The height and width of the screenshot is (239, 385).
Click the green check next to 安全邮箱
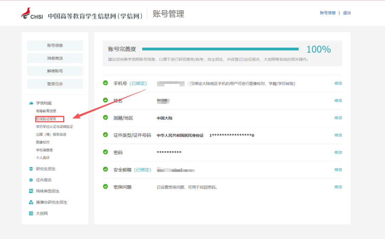(x=105, y=169)
